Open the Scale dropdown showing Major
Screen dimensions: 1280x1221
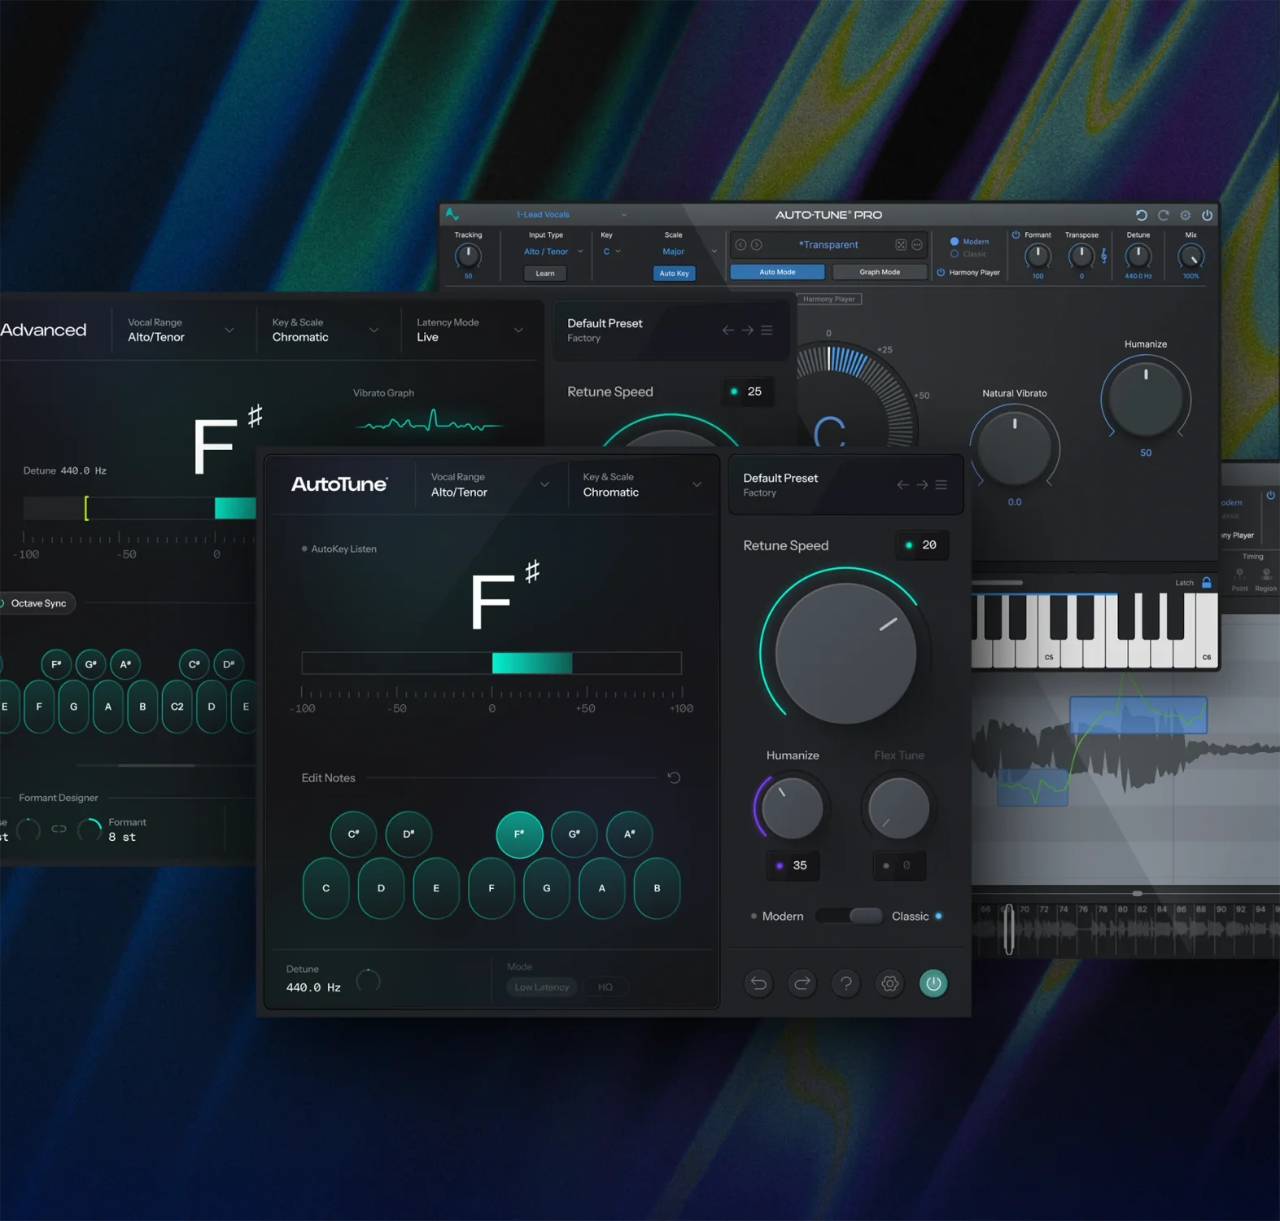click(689, 252)
